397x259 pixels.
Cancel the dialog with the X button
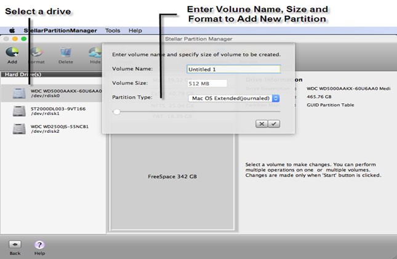click(x=262, y=124)
